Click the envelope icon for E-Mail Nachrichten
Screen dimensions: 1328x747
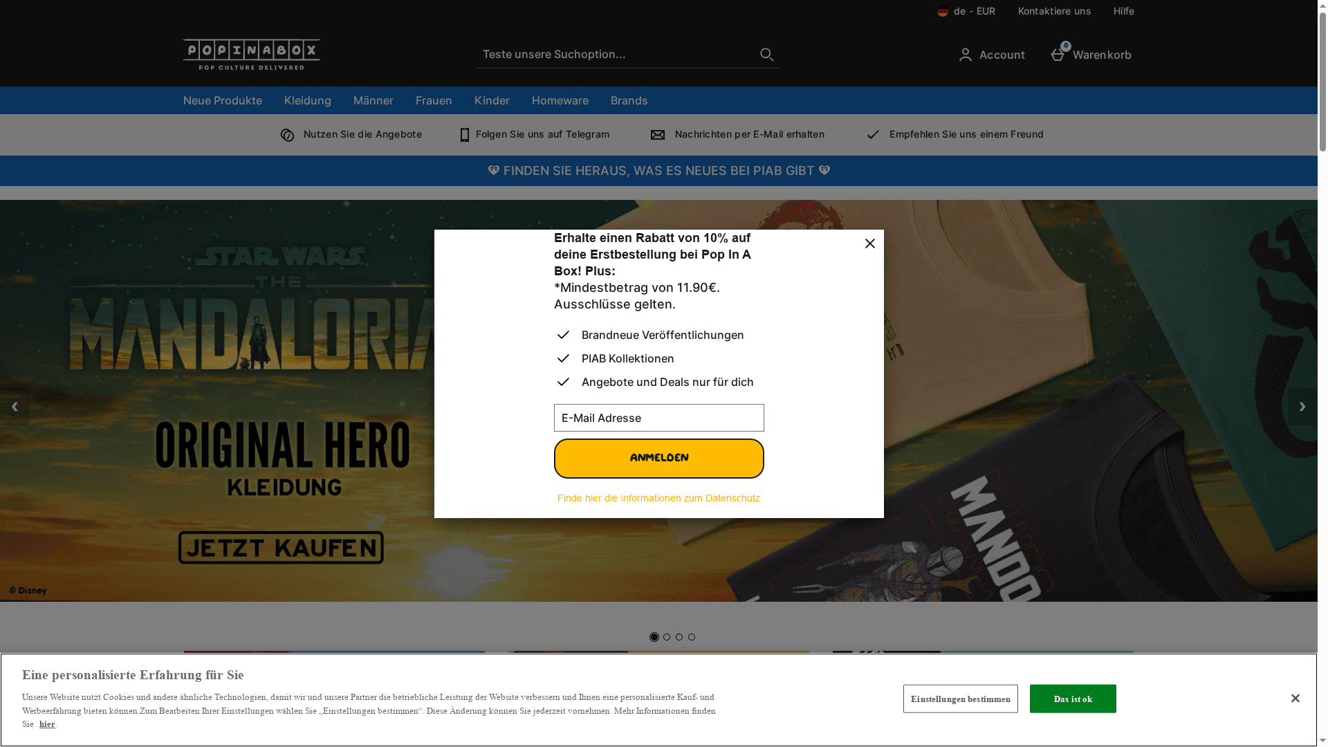pos(658,134)
